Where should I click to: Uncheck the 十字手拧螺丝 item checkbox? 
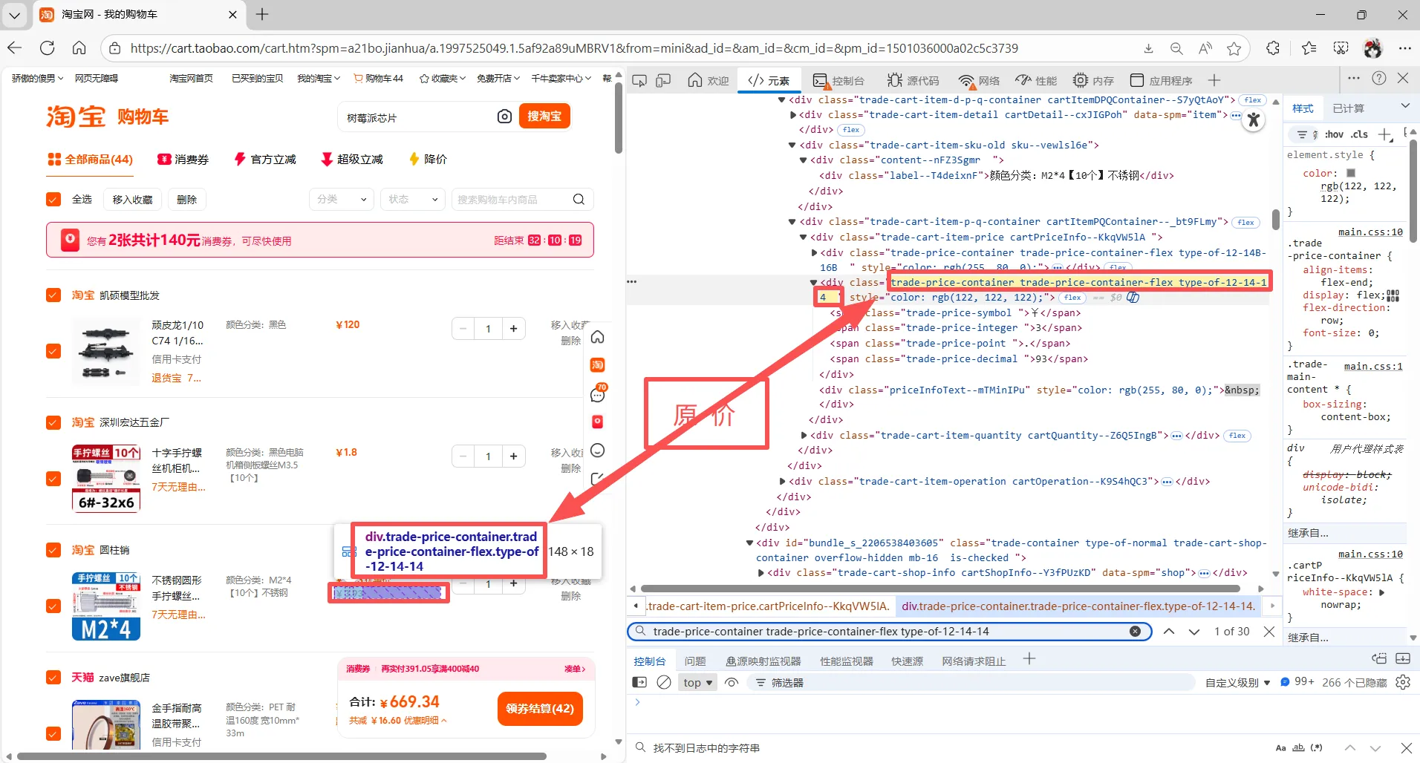(53, 479)
